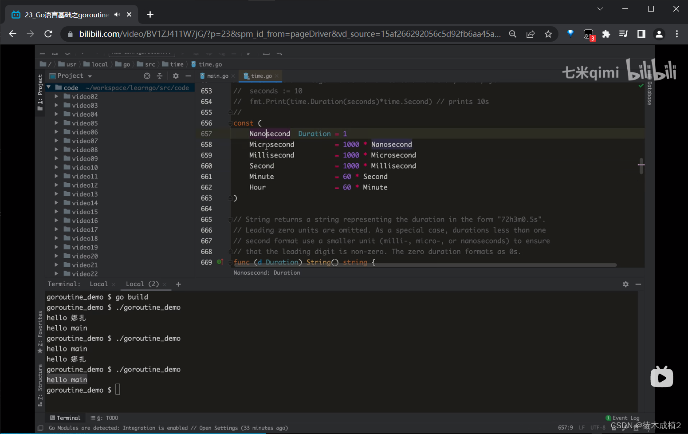Image resolution: width=688 pixels, height=434 pixels.
Task: Click the browser back arrow
Action: [x=12, y=34]
